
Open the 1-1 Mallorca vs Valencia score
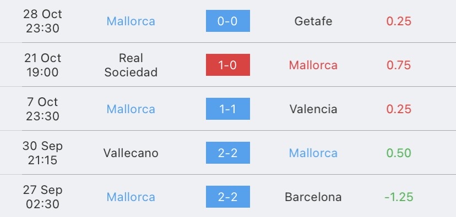(227, 109)
